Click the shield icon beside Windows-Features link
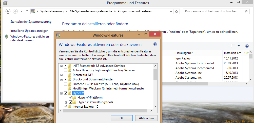 click(x=7, y=37)
